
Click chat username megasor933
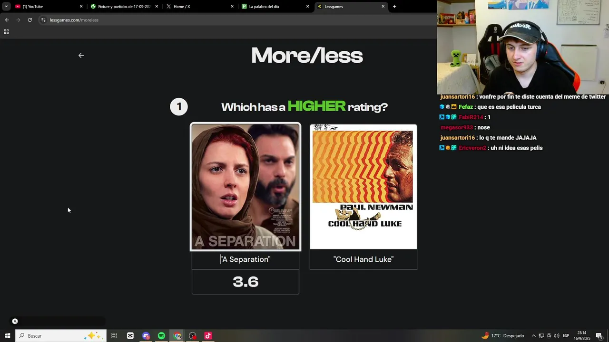point(457,127)
